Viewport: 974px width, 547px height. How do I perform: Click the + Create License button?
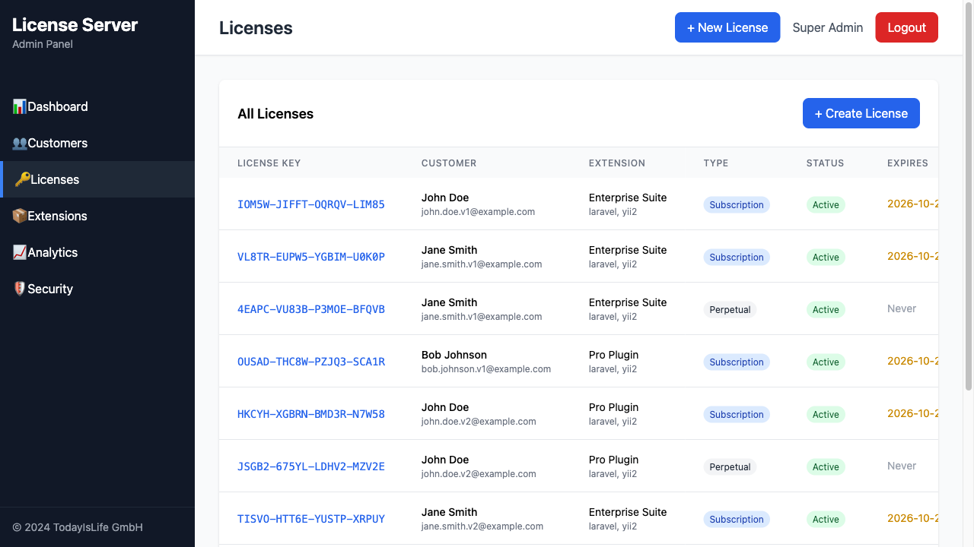(x=861, y=112)
